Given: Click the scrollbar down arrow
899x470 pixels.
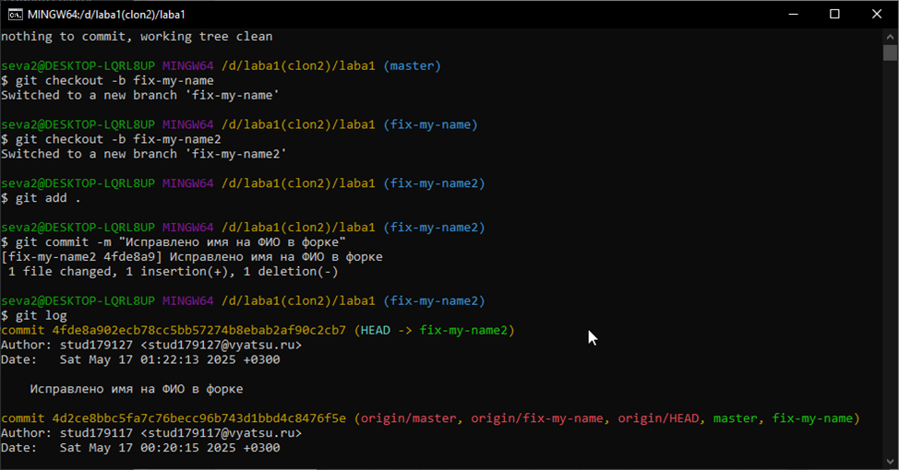Looking at the screenshot, I should click(891, 462).
